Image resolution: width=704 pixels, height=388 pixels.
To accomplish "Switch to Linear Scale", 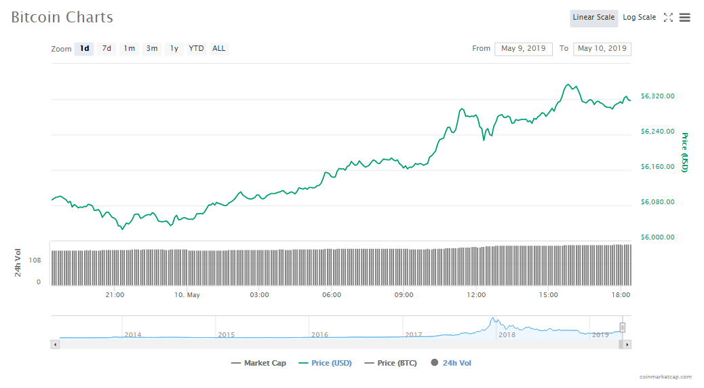I will point(593,18).
